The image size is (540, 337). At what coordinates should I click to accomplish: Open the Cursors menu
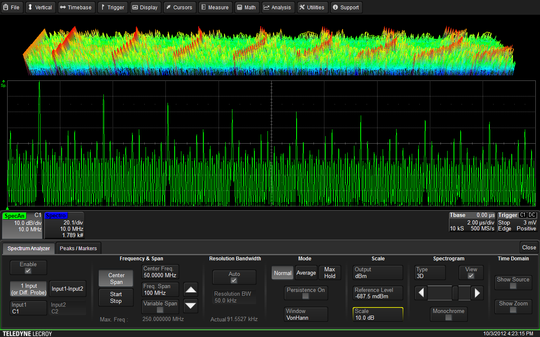click(x=178, y=7)
